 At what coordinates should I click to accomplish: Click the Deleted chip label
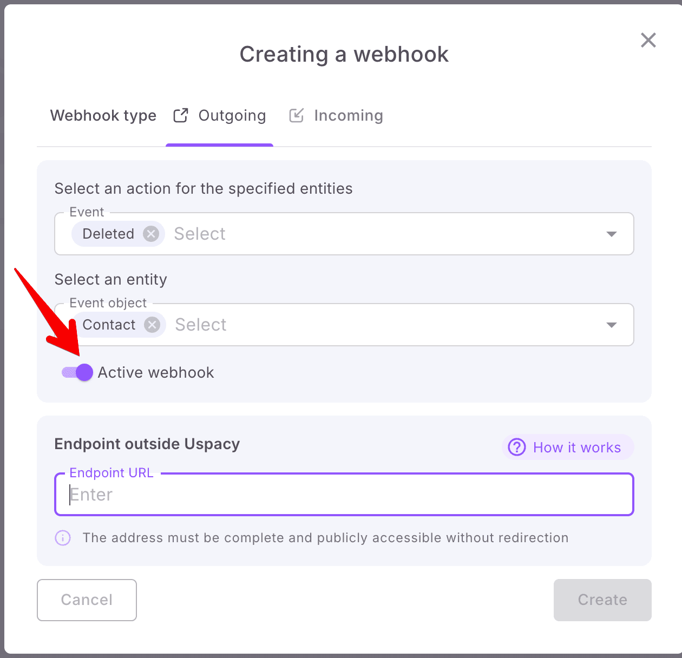click(108, 234)
